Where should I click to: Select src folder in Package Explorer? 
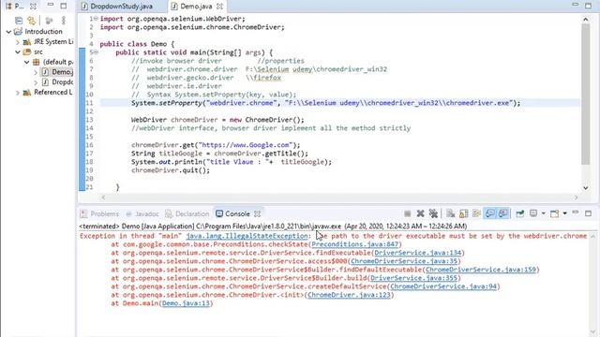coord(33,51)
